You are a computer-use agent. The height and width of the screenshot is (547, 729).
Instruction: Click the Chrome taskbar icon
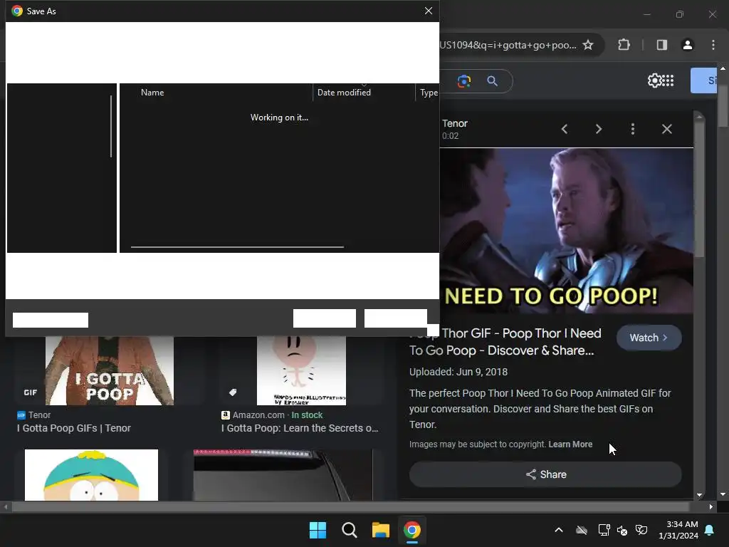[412, 530]
